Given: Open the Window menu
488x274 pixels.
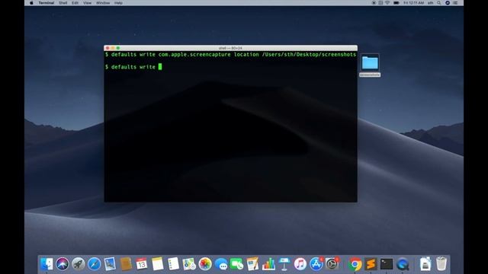Looking at the screenshot, I should [x=103, y=3].
